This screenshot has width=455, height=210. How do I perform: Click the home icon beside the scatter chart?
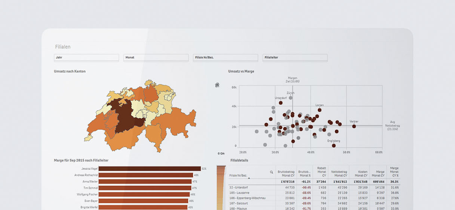click(x=217, y=85)
